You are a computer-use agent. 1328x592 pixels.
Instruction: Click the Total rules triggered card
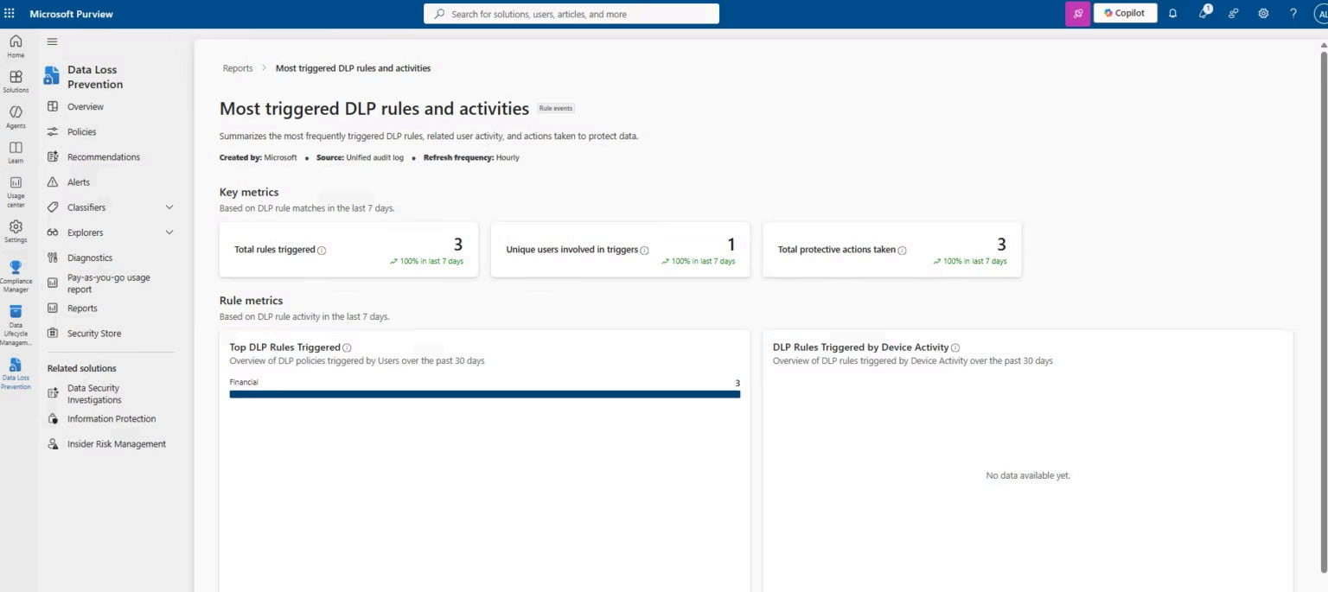[x=348, y=250]
